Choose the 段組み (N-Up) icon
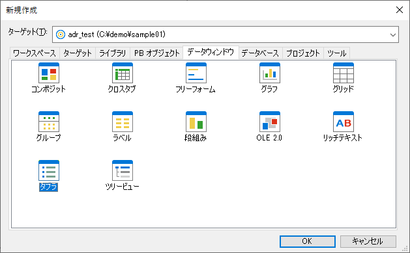 [196, 122]
